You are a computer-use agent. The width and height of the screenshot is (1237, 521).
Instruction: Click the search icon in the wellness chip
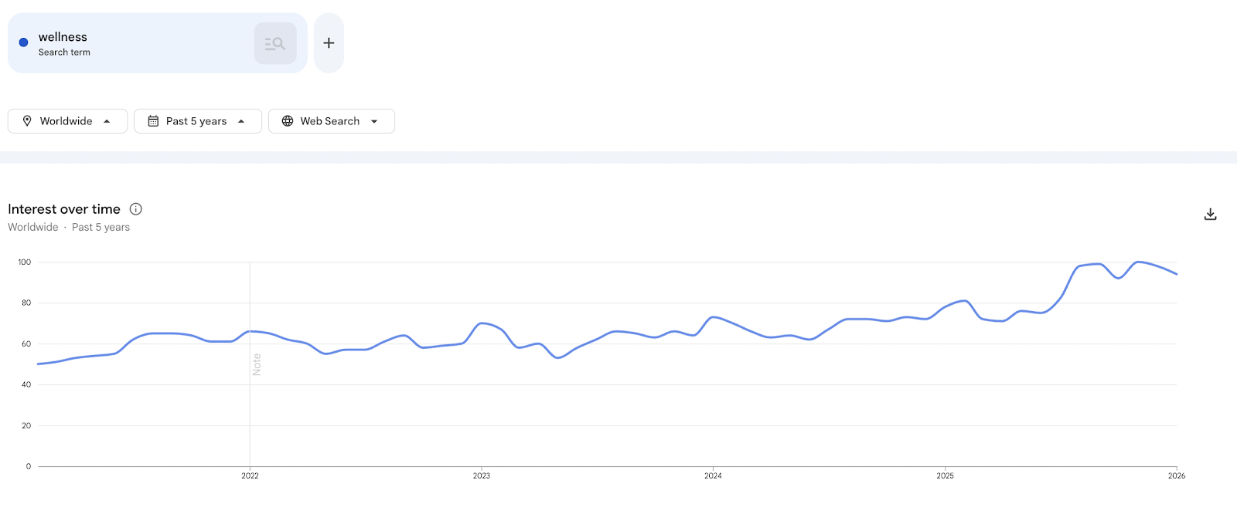click(275, 43)
